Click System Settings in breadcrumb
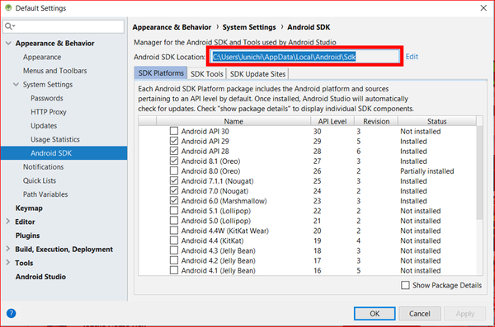 coord(249,27)
